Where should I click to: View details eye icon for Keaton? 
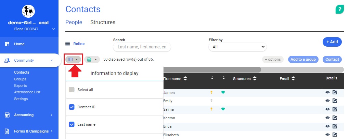point(327,118)
